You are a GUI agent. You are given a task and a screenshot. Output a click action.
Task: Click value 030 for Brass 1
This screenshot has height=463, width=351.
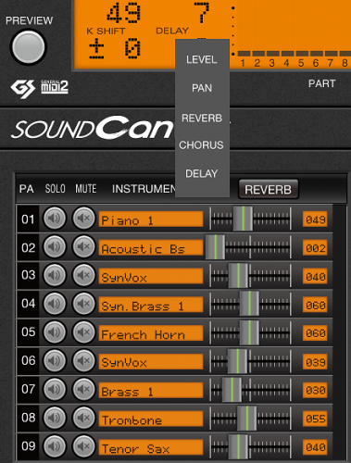[x=315, y=390]
